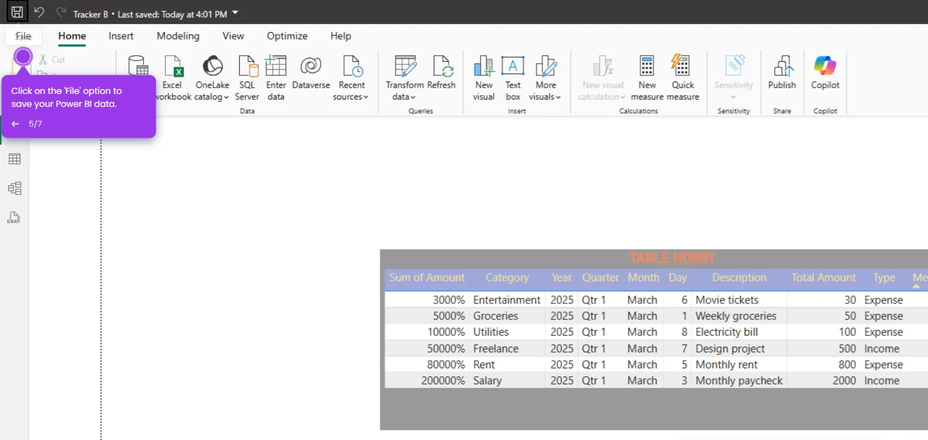Create a Quick measure
This screenshot has width=928, height=440.
tap(683, 78)
